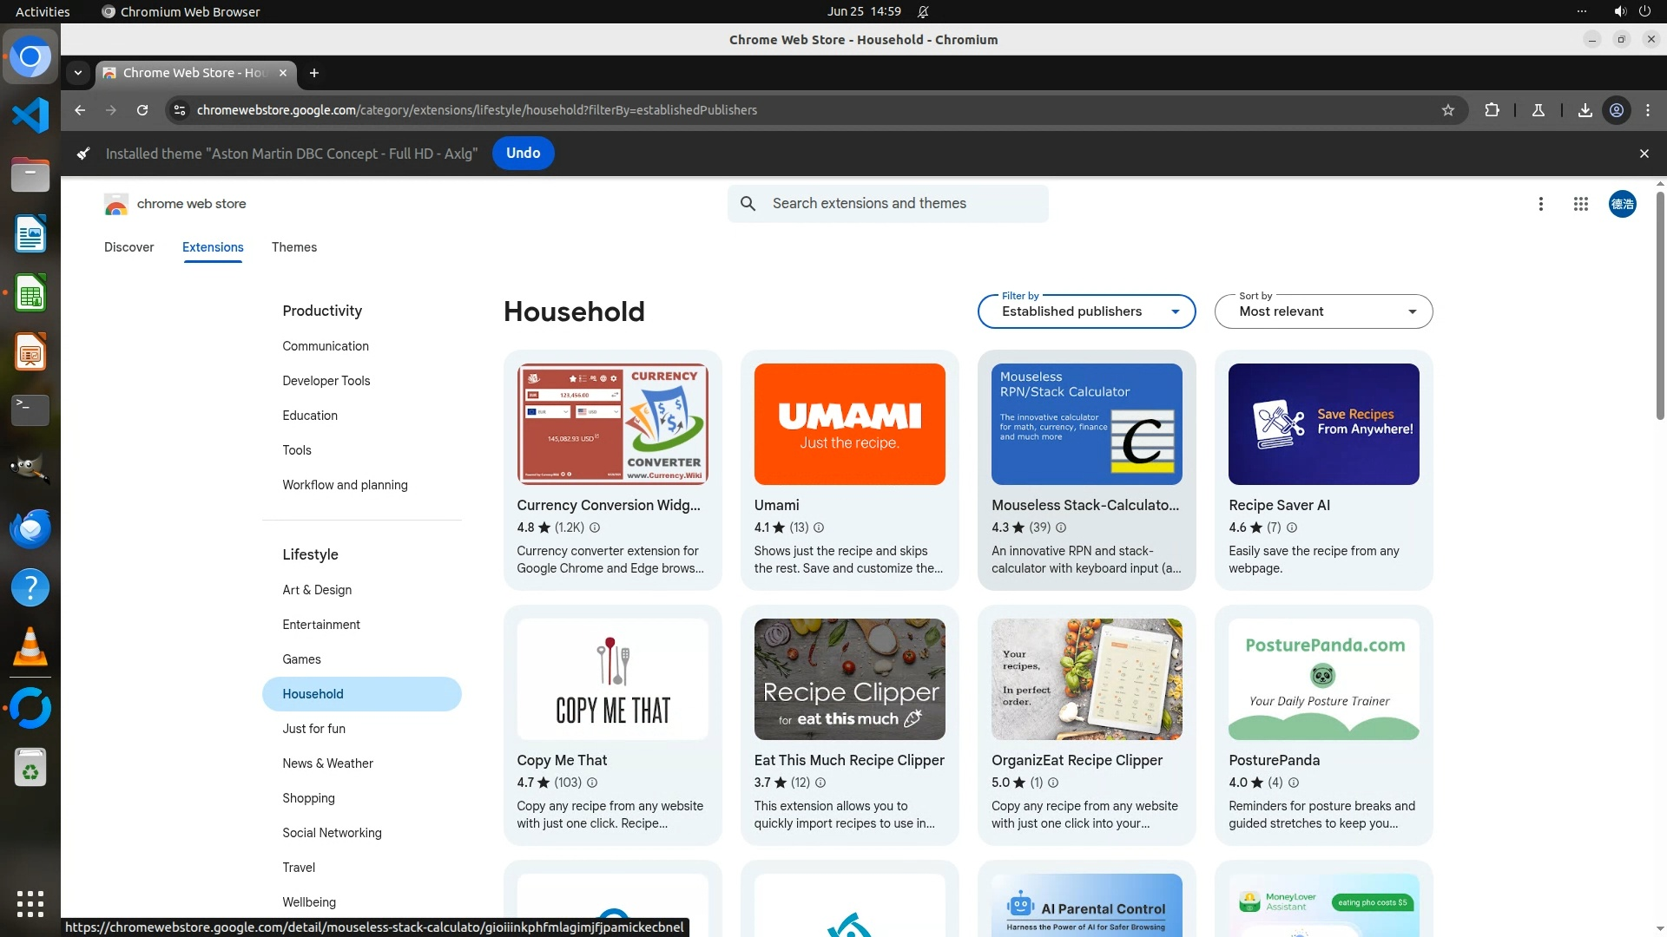Open the Extensions puzzle-piece toolbar icon
The image size is (1667, 937).
click(1492, 110)
